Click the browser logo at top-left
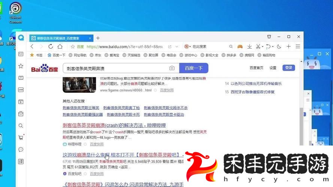 [x=21, y=38]
